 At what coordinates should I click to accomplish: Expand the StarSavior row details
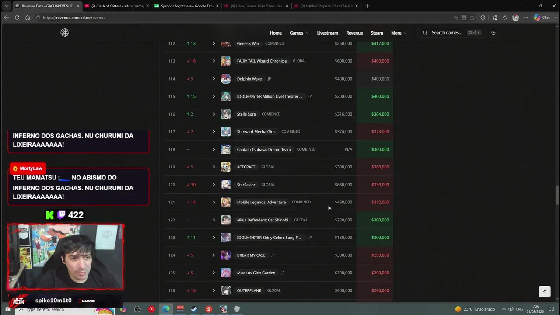(x=214, y=185)
